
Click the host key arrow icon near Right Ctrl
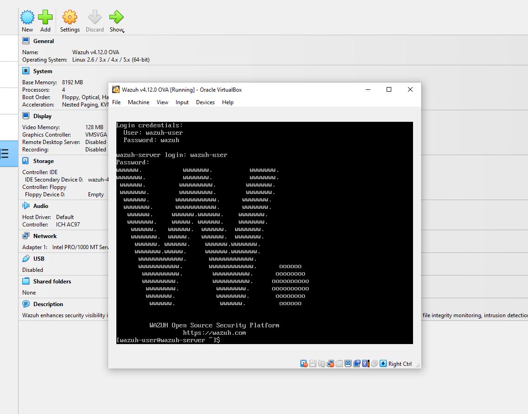pyautogui.click(x=383, y=364)
